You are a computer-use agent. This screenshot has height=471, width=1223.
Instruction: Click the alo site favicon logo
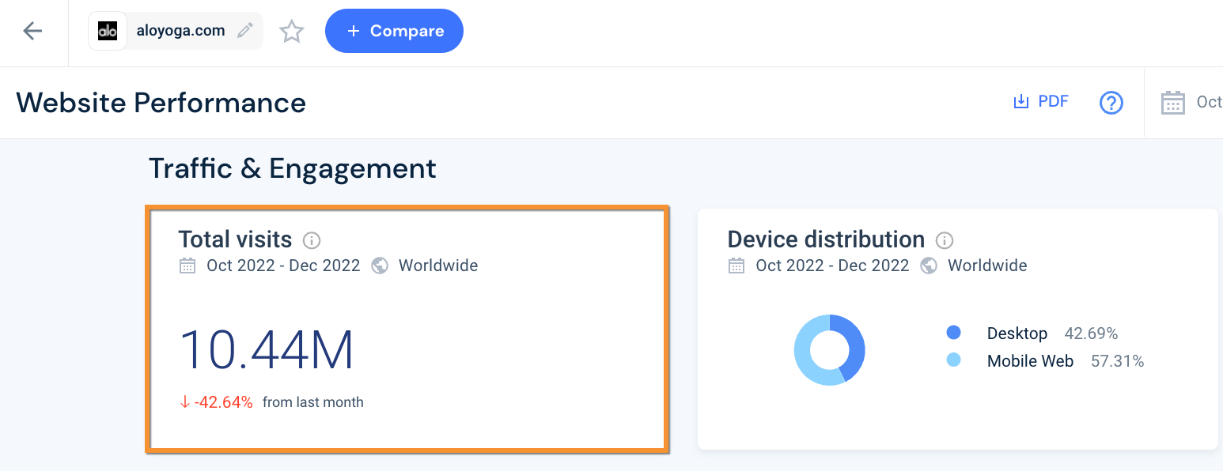coord(108,31)
